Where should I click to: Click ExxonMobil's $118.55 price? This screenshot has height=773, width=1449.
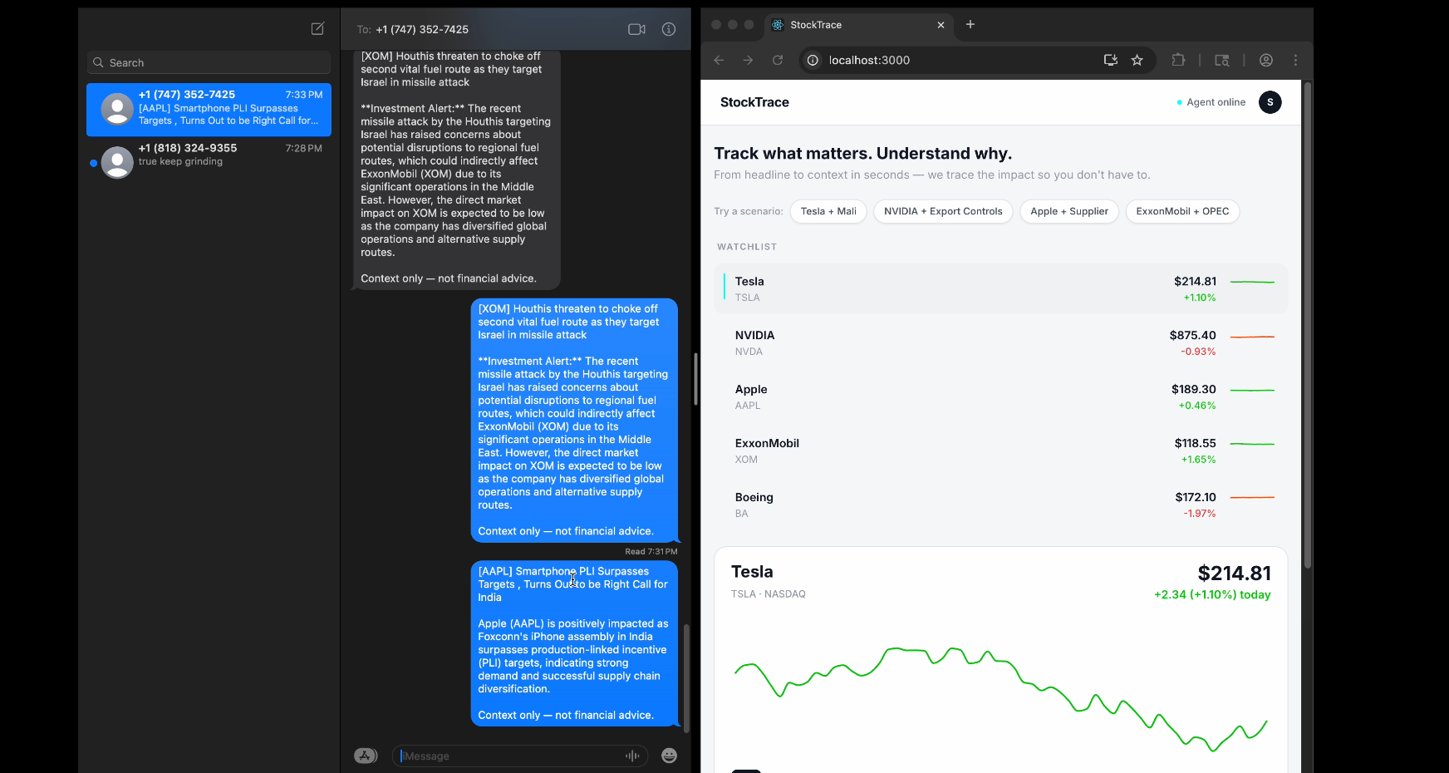tap(1195, 443)
